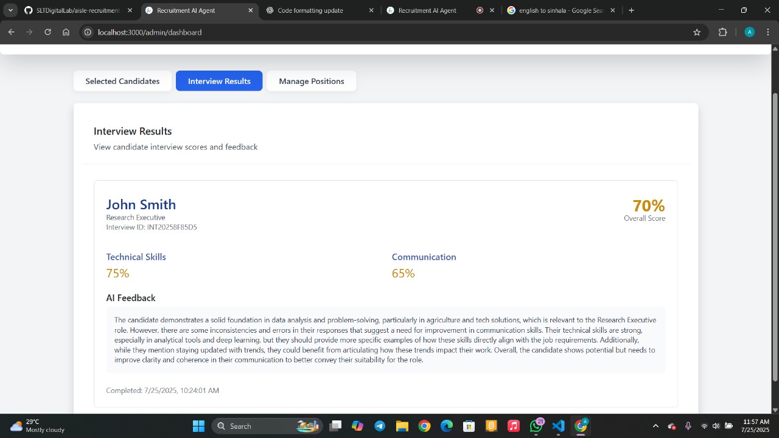The height and width of the screenshot is (438, 779).
Task: Open a new browser tab
Action: pyautogui.click(x=631, y=10)
